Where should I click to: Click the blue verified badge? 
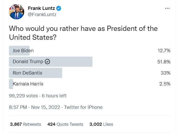59,8
